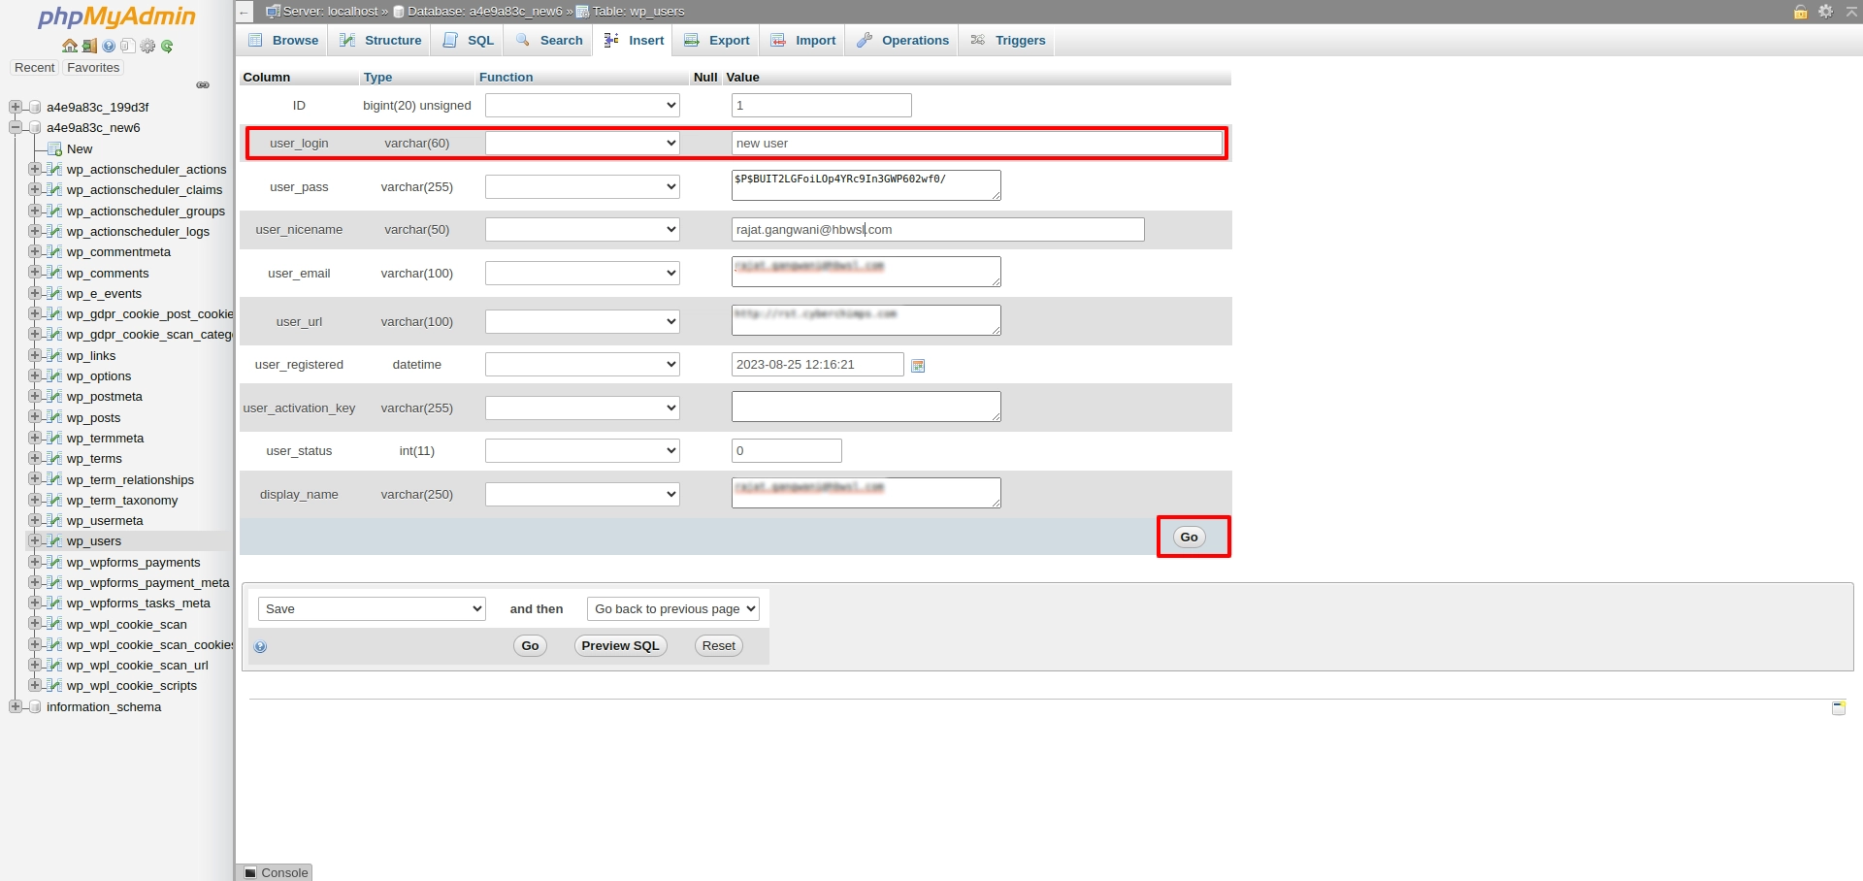Click the 'Server: localhost' breadcrumb link

(x=331, y=12)
